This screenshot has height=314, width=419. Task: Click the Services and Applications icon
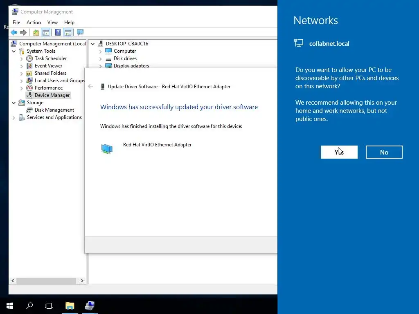(x=22, y=117)
